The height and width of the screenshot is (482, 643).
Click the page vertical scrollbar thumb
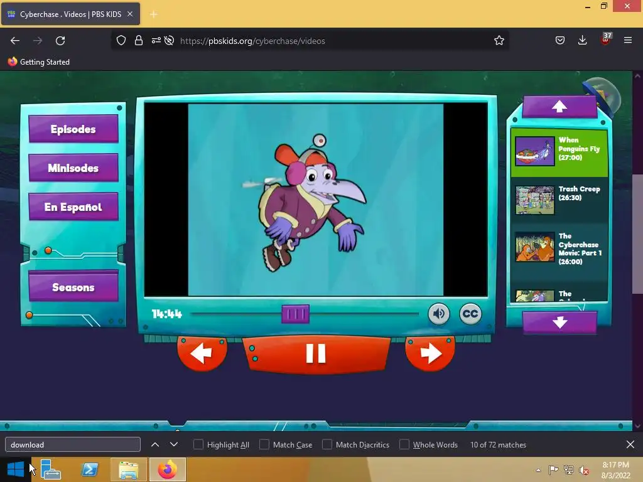637,233
